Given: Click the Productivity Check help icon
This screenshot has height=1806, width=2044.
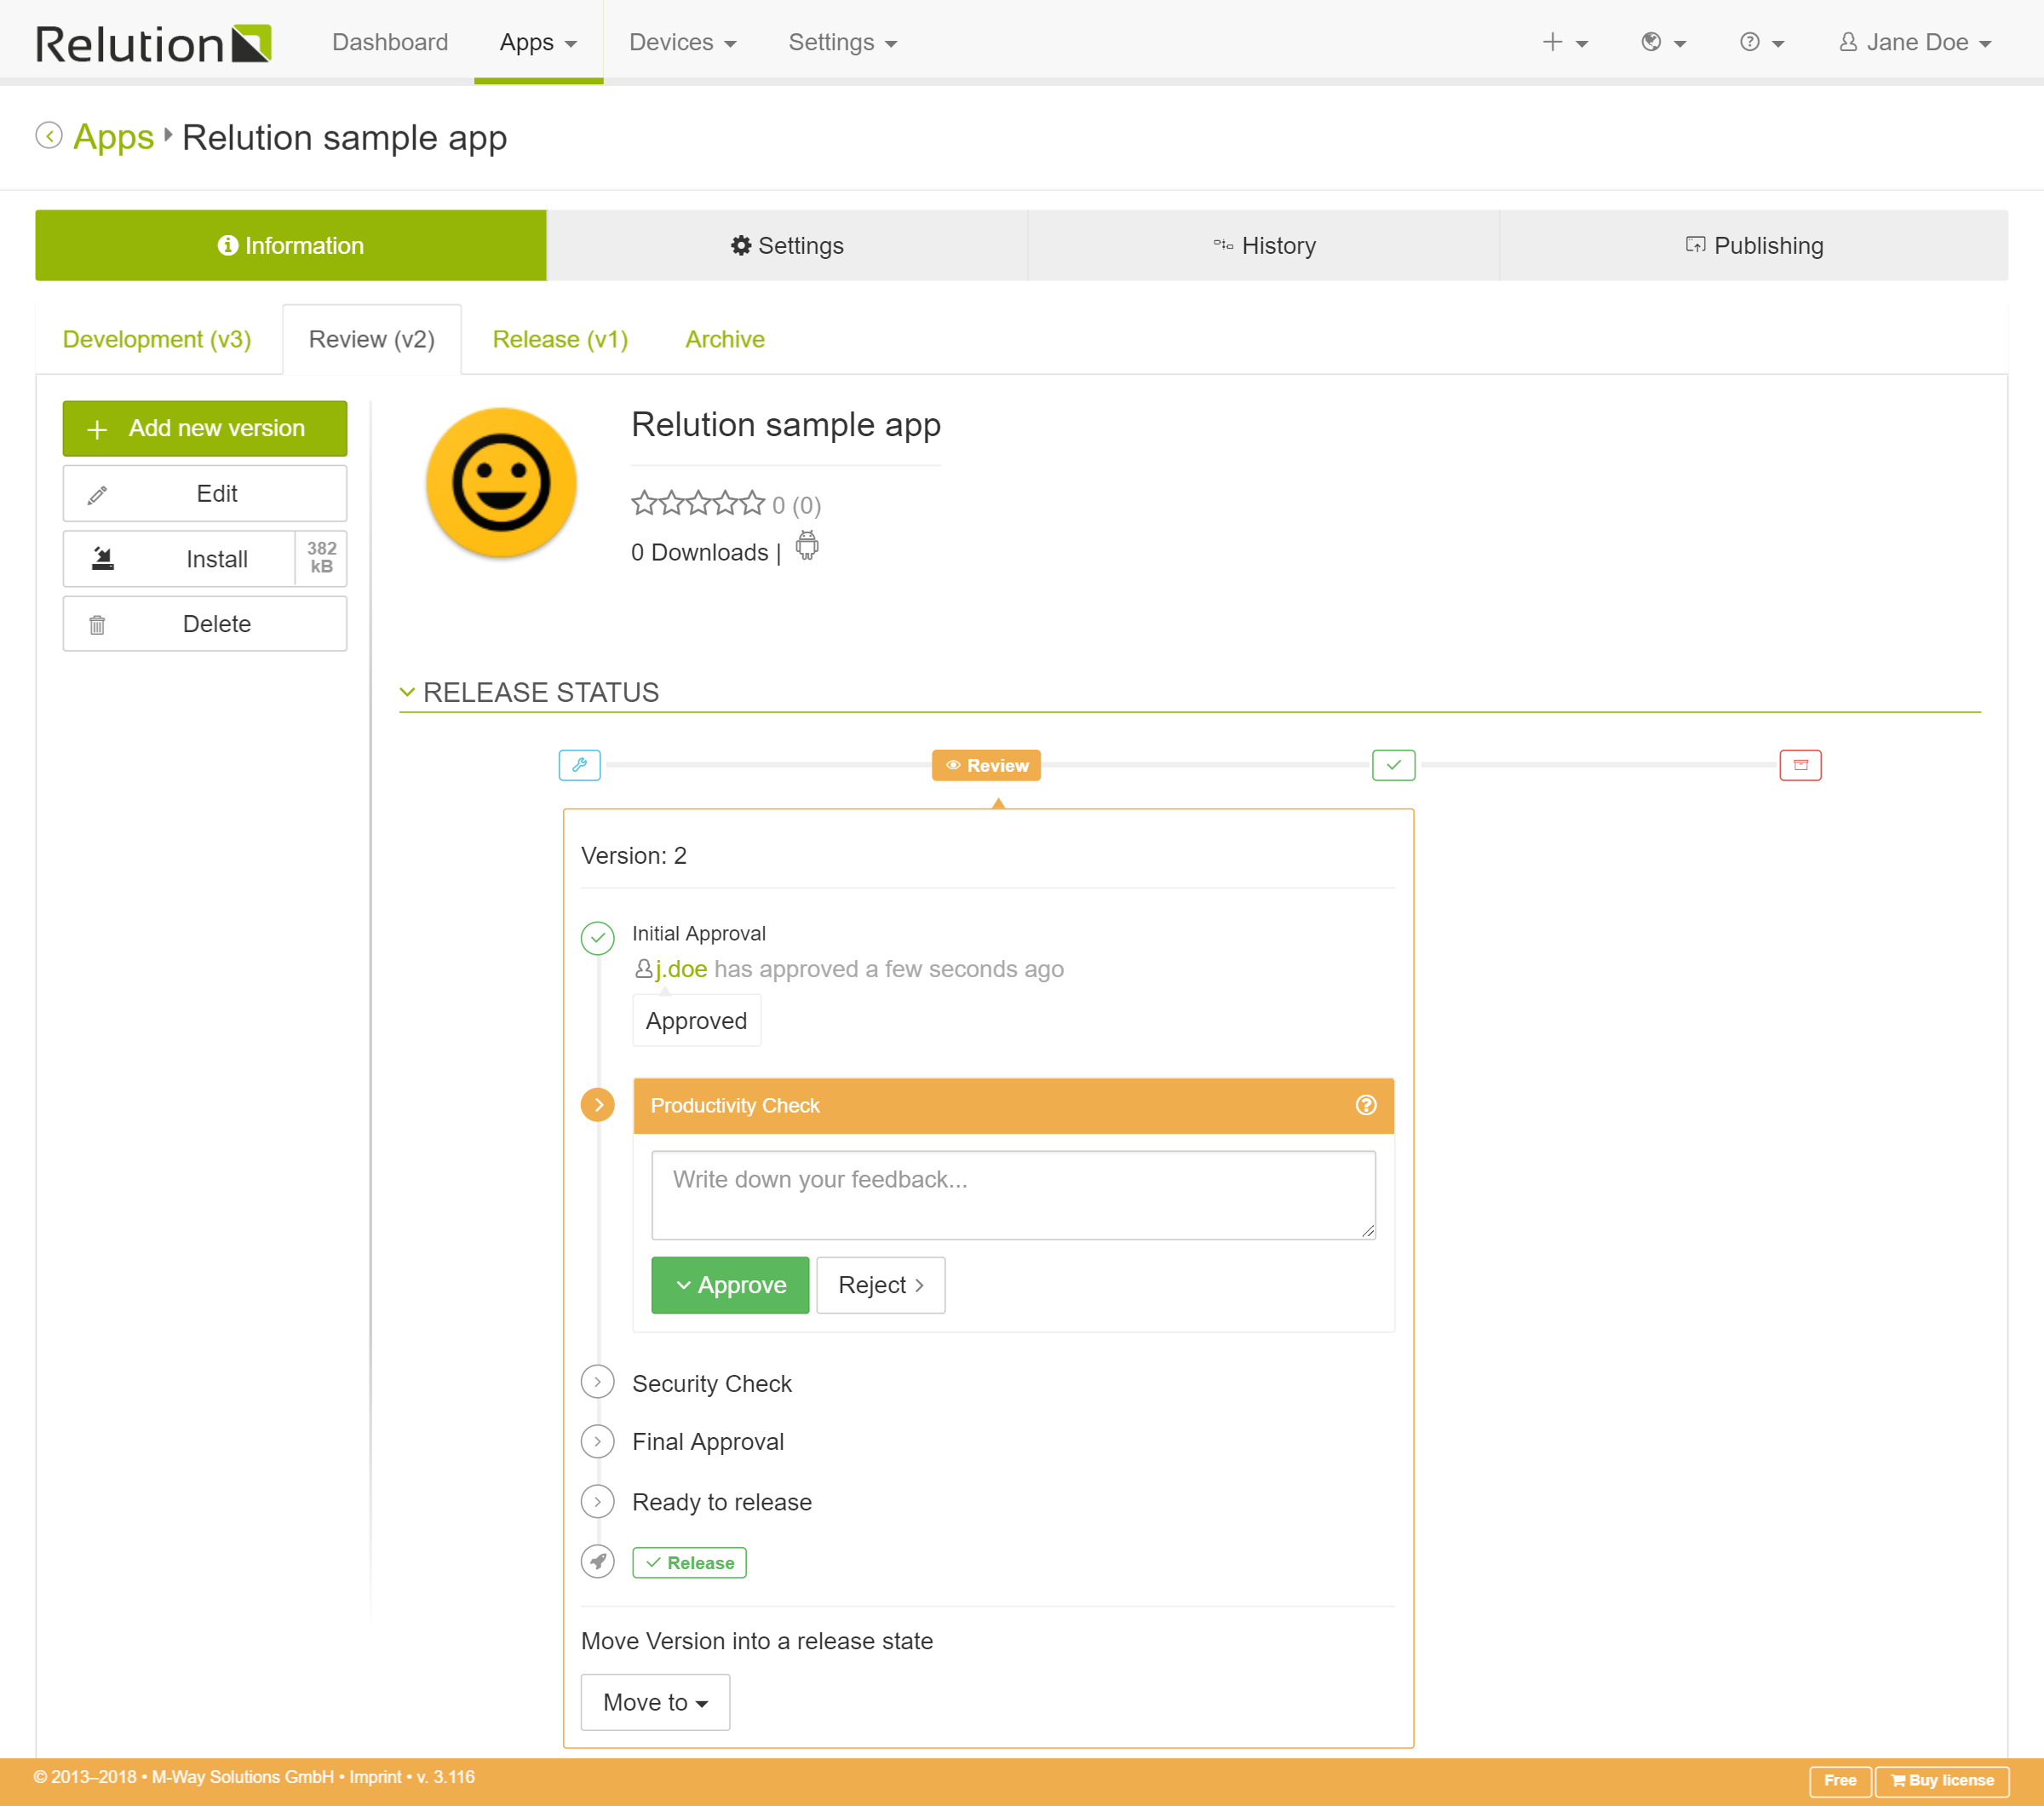Looking at the screenshot, I should (x=1366, y=1105).
